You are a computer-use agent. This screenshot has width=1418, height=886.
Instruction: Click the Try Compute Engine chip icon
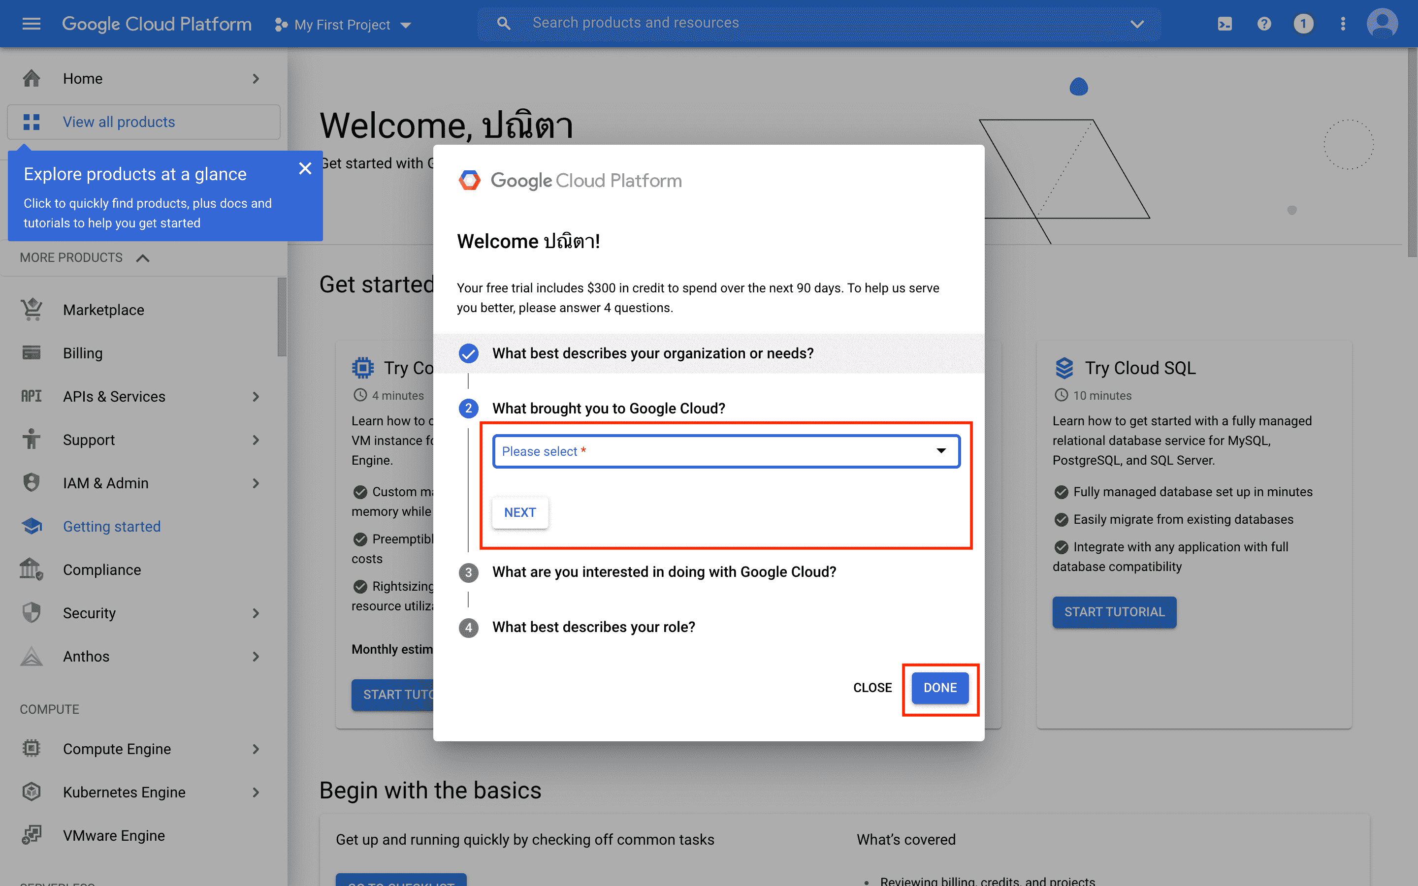363,367
